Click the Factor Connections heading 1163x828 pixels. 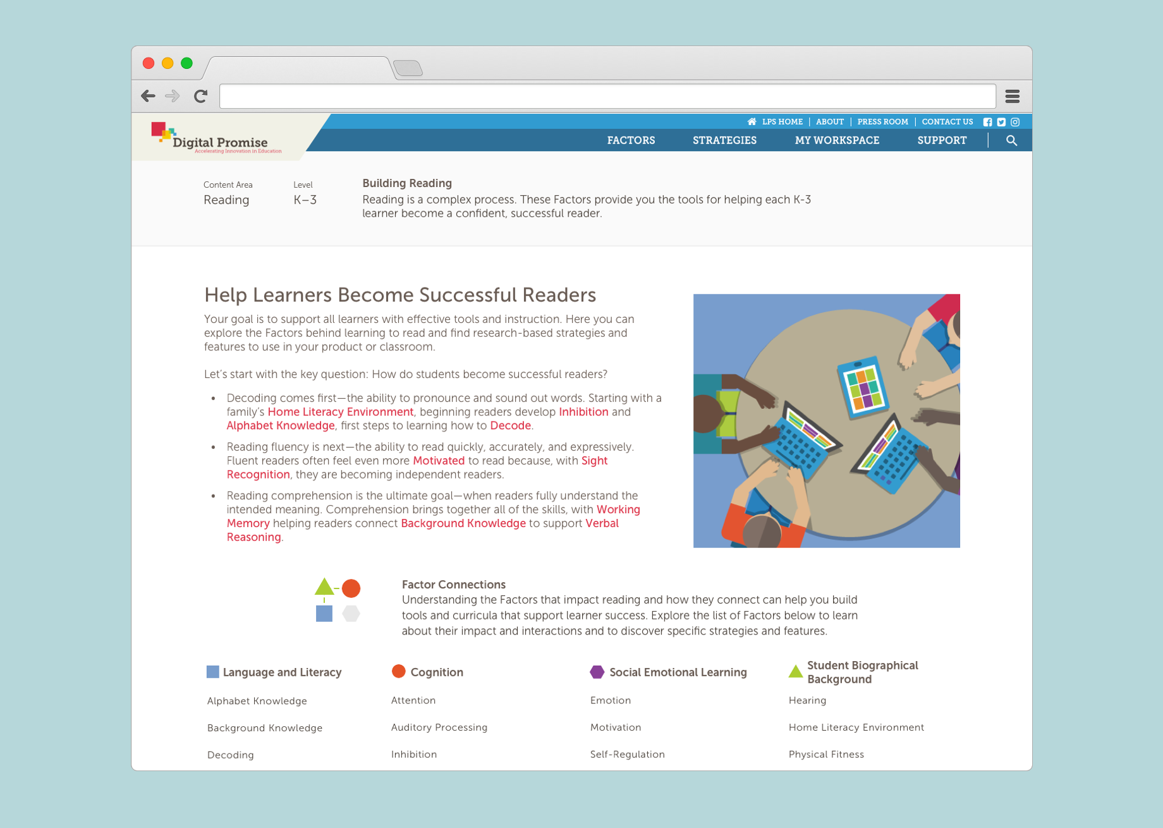point(453,585)
